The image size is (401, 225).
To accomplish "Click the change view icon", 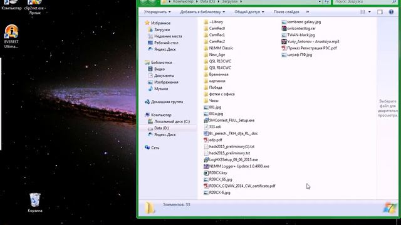I will (x=363, y=12).
